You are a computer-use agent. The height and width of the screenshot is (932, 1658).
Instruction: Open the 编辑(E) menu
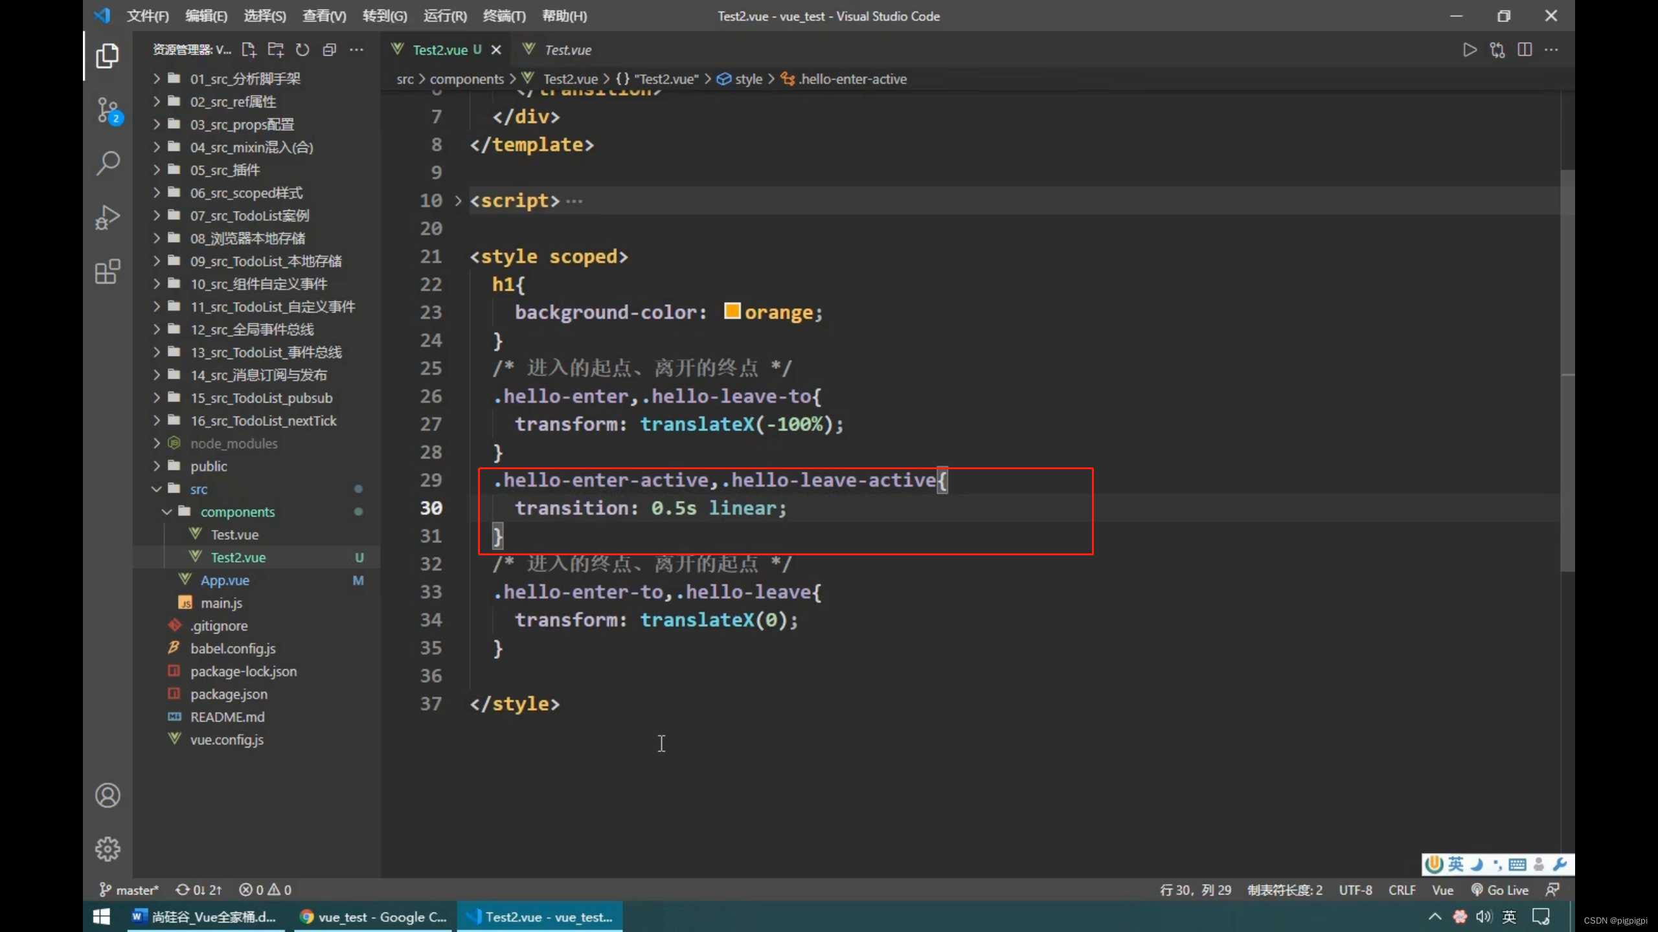point(206,16)
